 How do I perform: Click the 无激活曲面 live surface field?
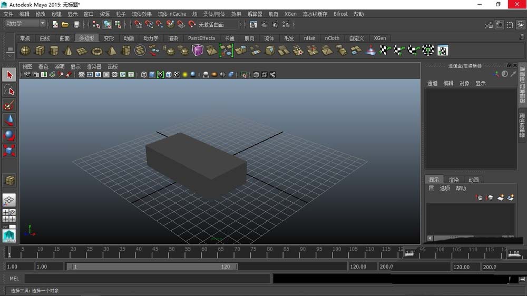coord(219,25)
